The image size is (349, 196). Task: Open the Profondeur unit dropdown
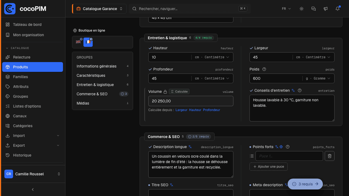[x=212, y=78]
